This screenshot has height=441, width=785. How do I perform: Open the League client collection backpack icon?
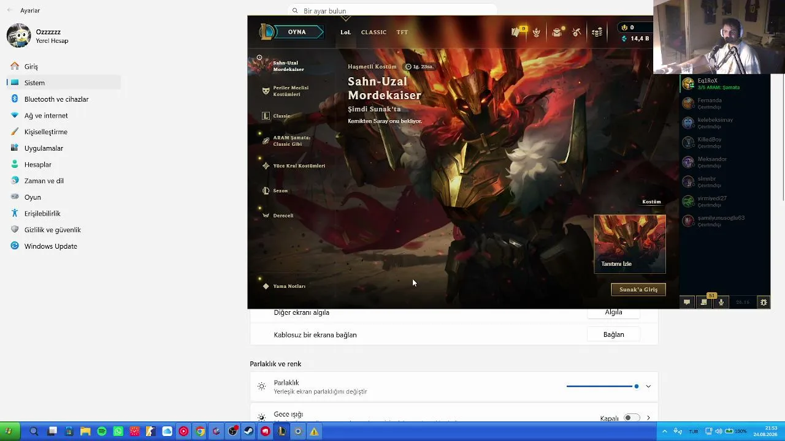pos(557,32)
